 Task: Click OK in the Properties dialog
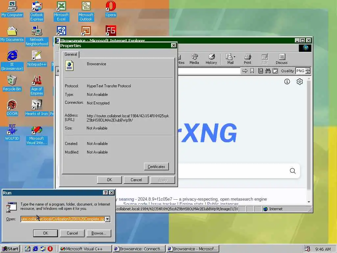[x=109, y=180]
